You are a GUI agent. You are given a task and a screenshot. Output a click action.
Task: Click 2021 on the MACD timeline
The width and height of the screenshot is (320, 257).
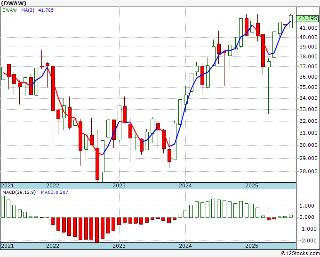coord(8,246)
